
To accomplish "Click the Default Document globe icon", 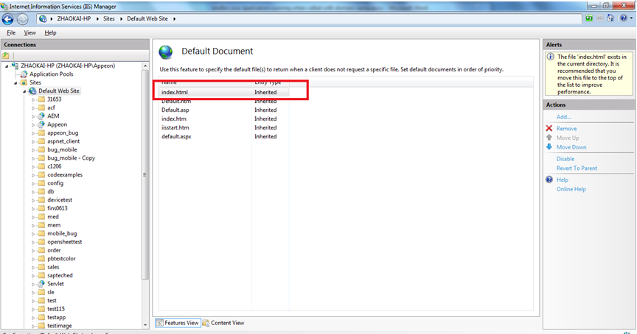I will (x=166, y=52).
